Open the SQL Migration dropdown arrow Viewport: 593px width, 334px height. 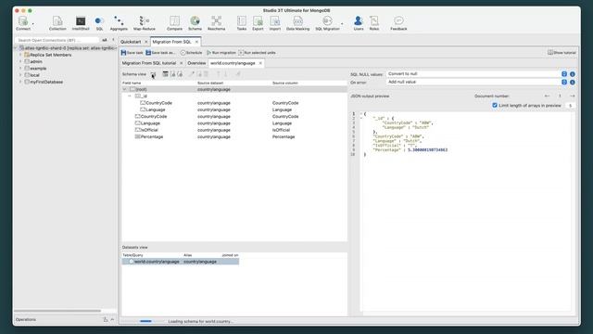point(342,24)
